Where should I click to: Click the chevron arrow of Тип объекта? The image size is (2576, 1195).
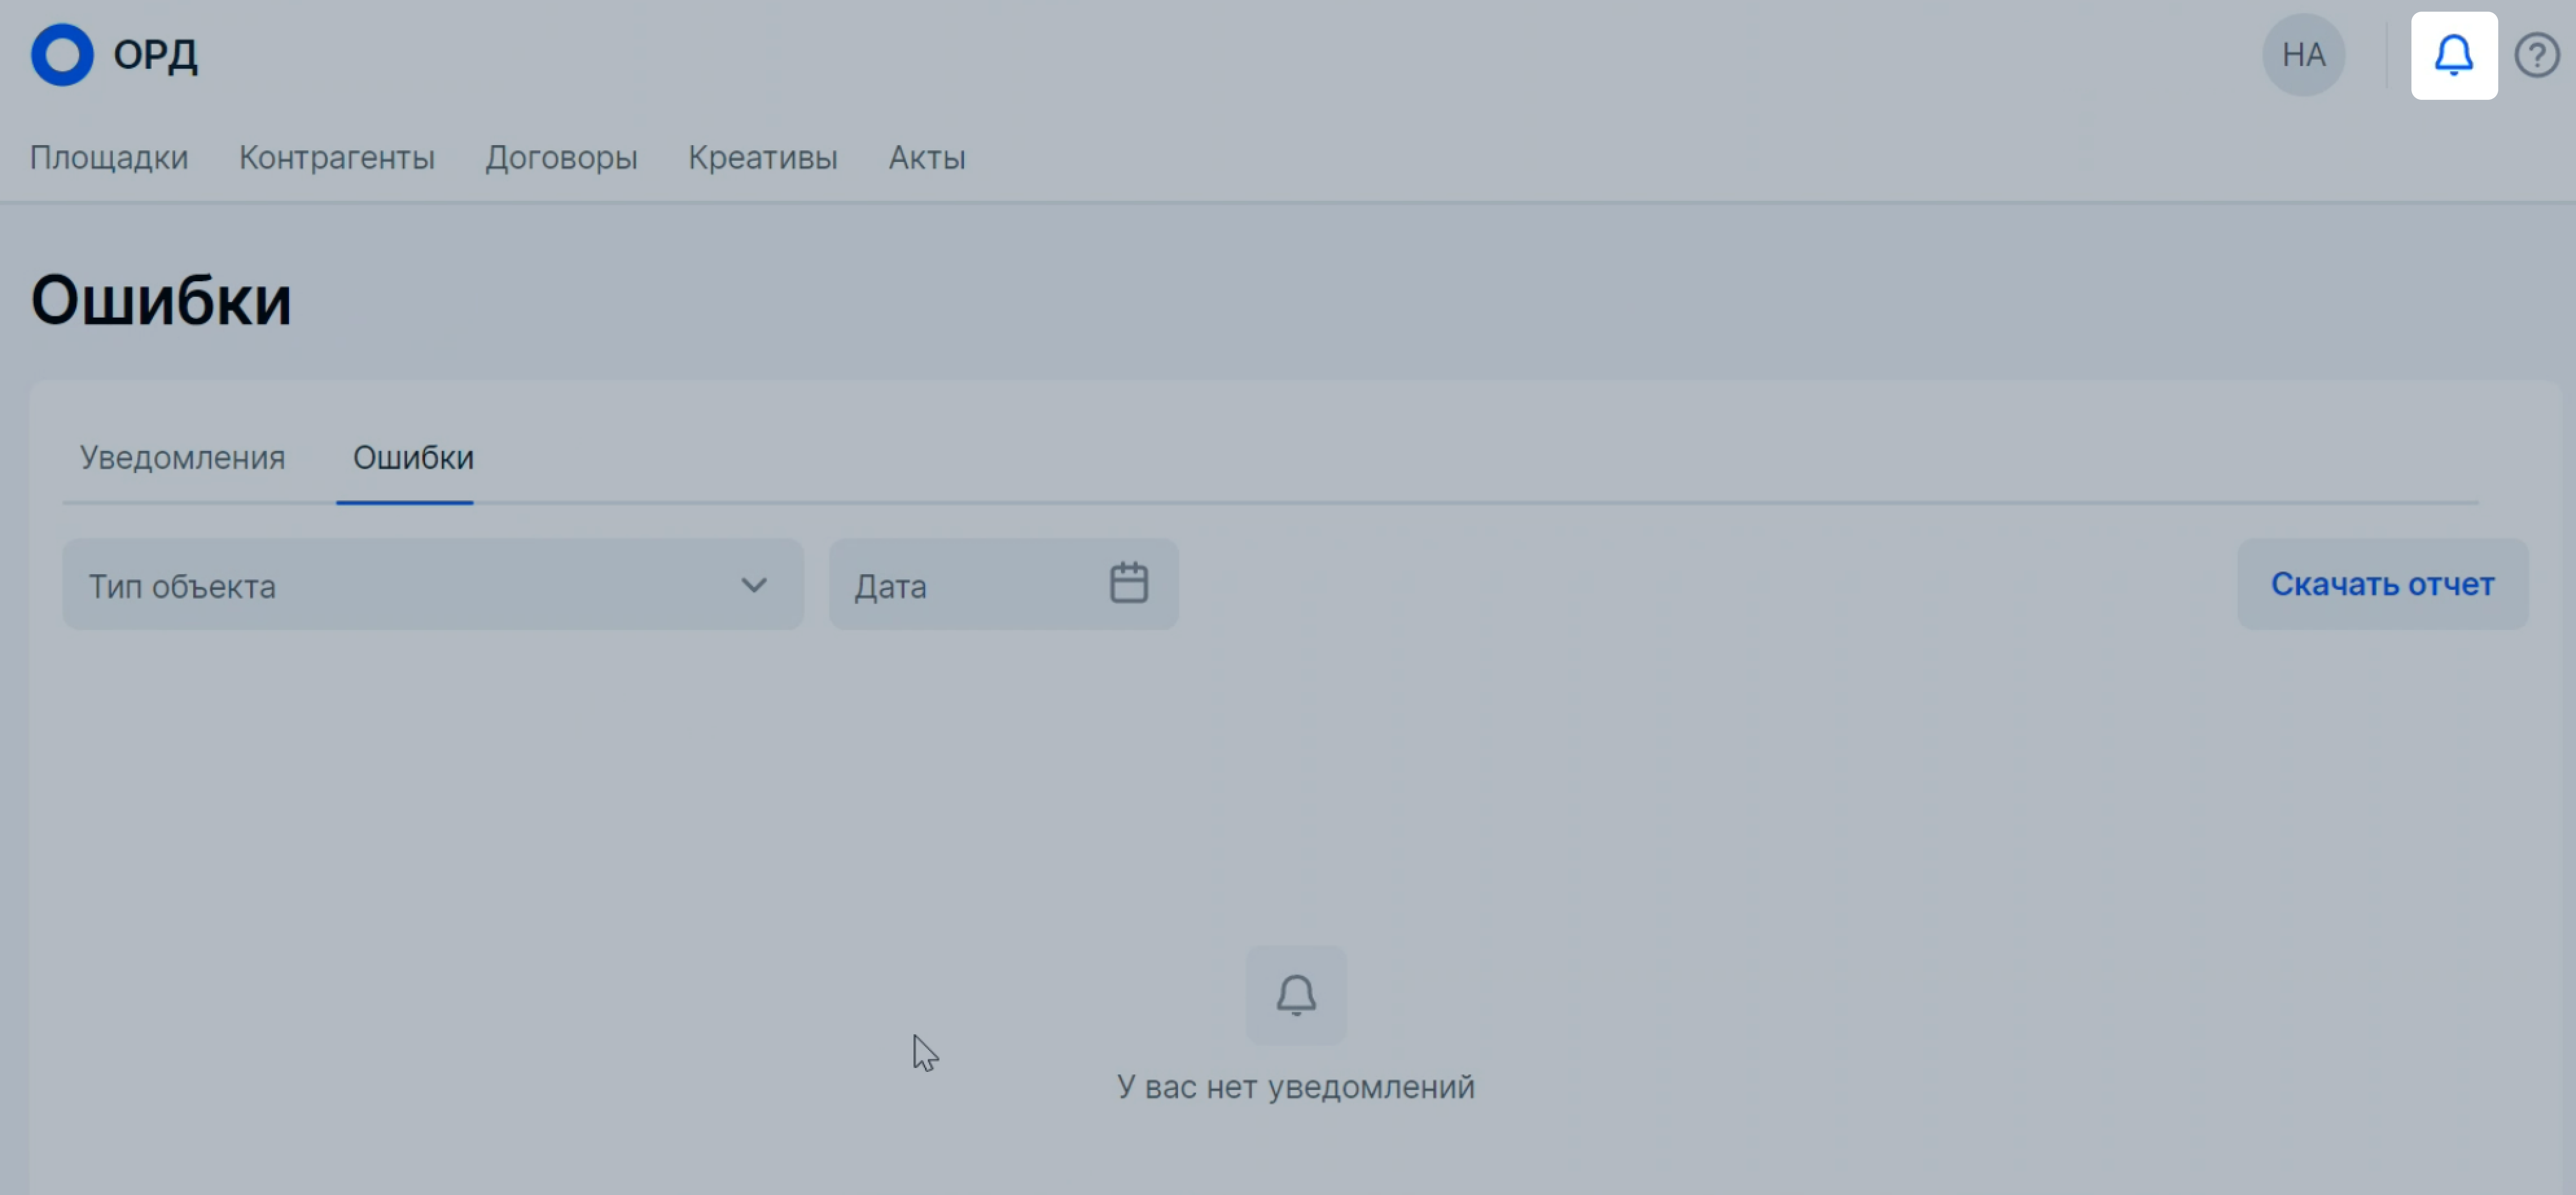tap(754, 585)
